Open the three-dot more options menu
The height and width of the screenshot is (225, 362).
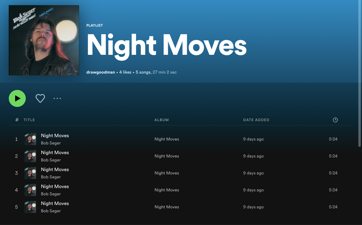57,98
